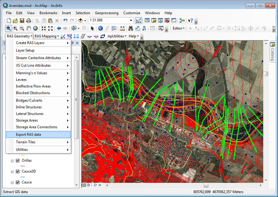Click the blue Cauce3D line symbol
Image resolution: width=278 pixels, height=197 pixels.
click(22, 177)
